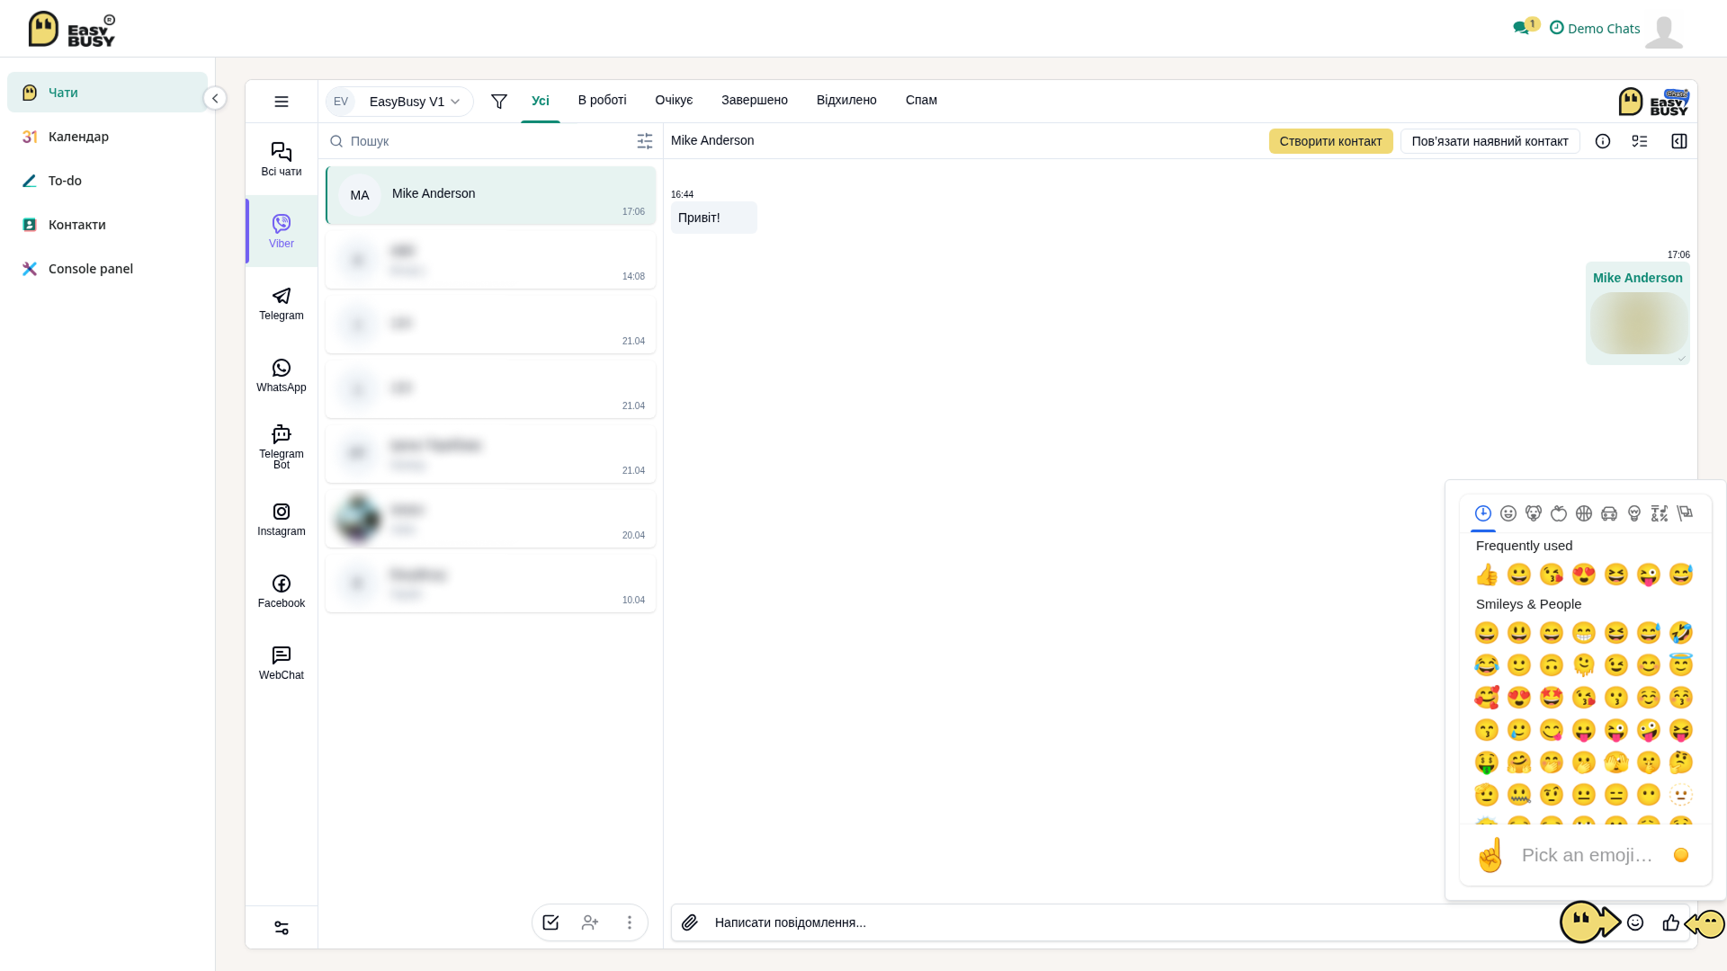Select the Symbols emoji category tab
The width and height of the screenshot is (1727, 971).
coord(1660,513)
